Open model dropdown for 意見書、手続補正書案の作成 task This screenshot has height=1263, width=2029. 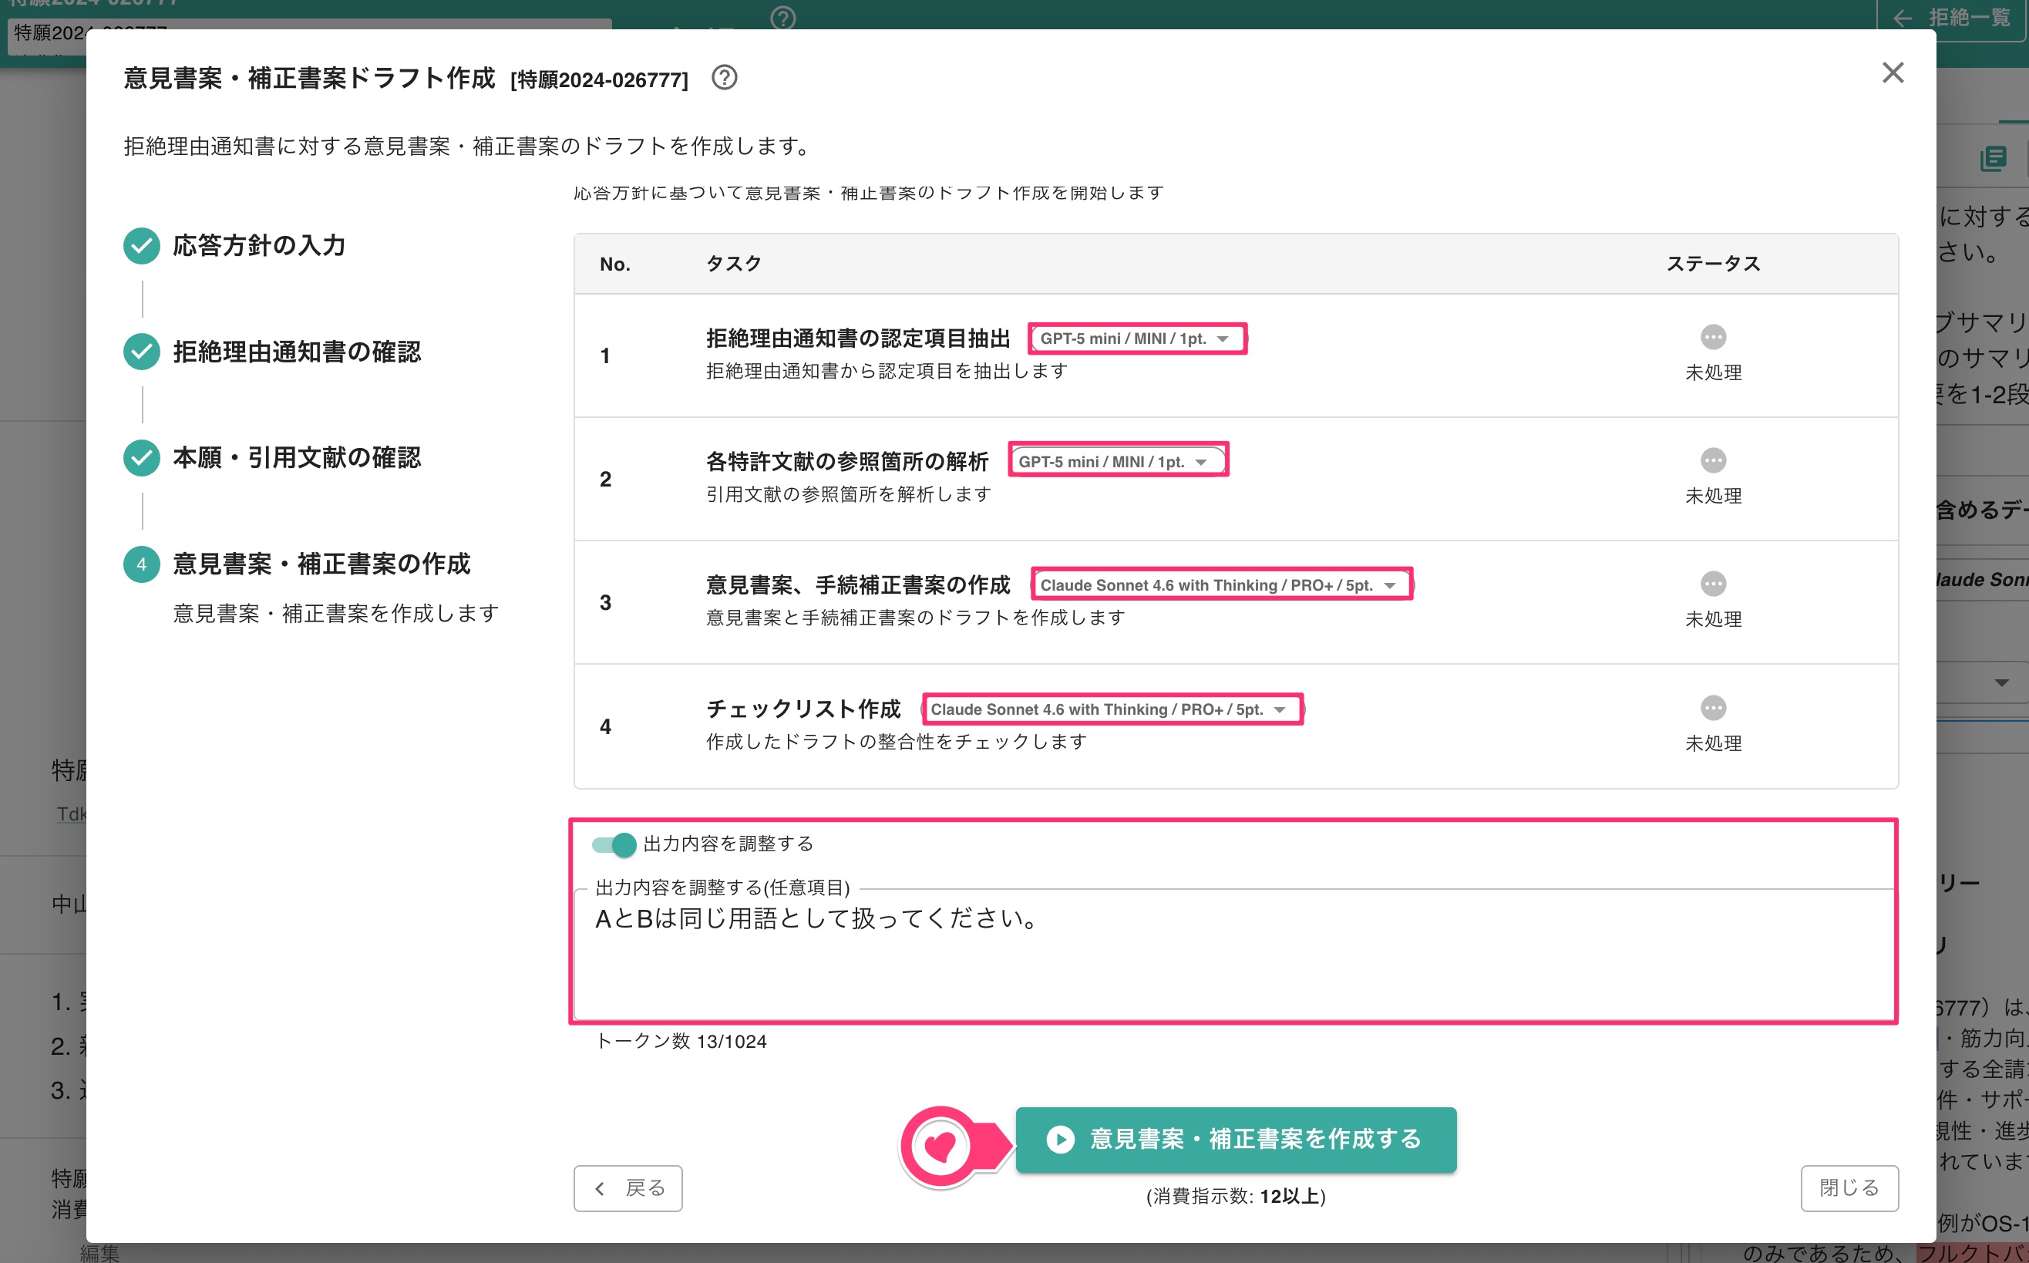pos(1221,584)
